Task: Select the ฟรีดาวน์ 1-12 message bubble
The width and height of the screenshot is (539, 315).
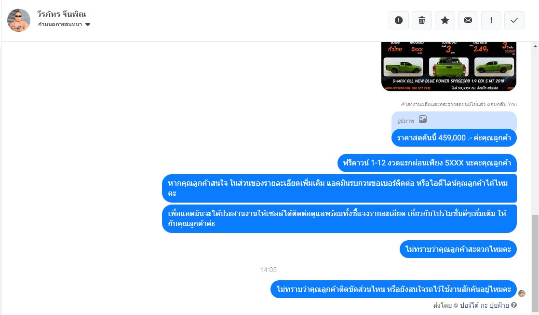Action: point(427,163)
